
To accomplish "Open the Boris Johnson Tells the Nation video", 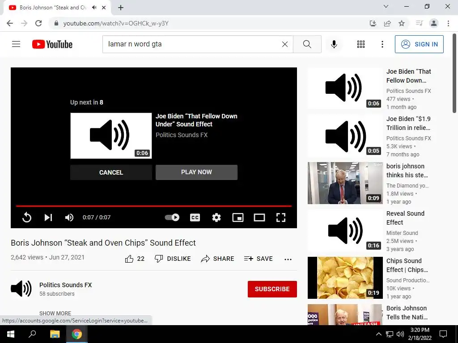I will point(407,312).
